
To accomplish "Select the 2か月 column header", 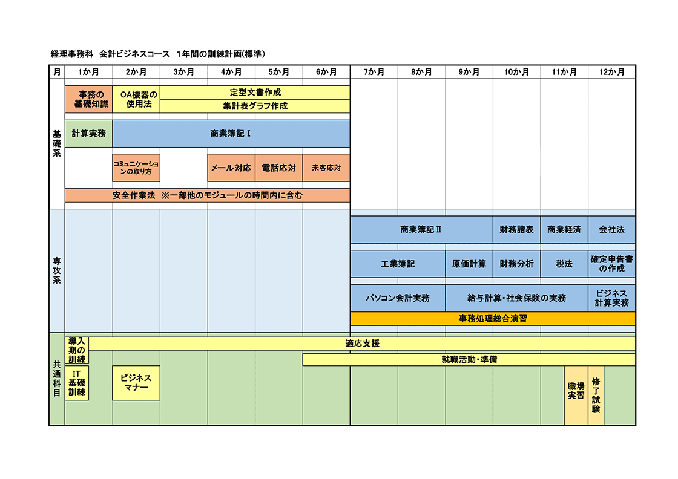I will 136,72.
